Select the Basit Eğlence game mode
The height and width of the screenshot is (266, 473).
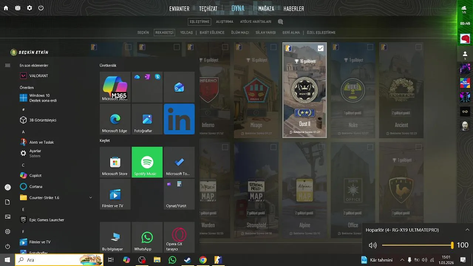coord(212,33)
